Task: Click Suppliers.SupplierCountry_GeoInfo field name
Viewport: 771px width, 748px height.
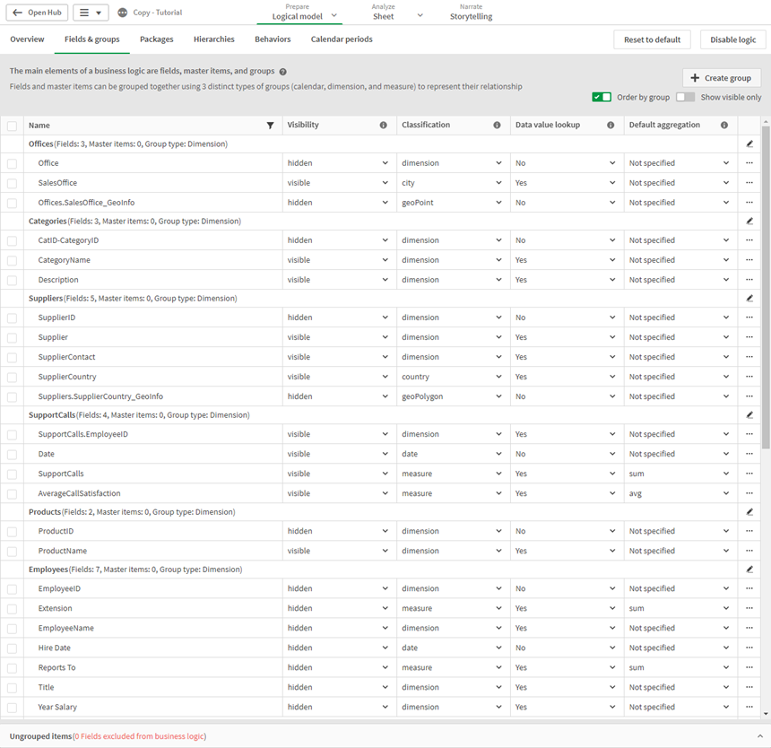Action: (100, 396)
